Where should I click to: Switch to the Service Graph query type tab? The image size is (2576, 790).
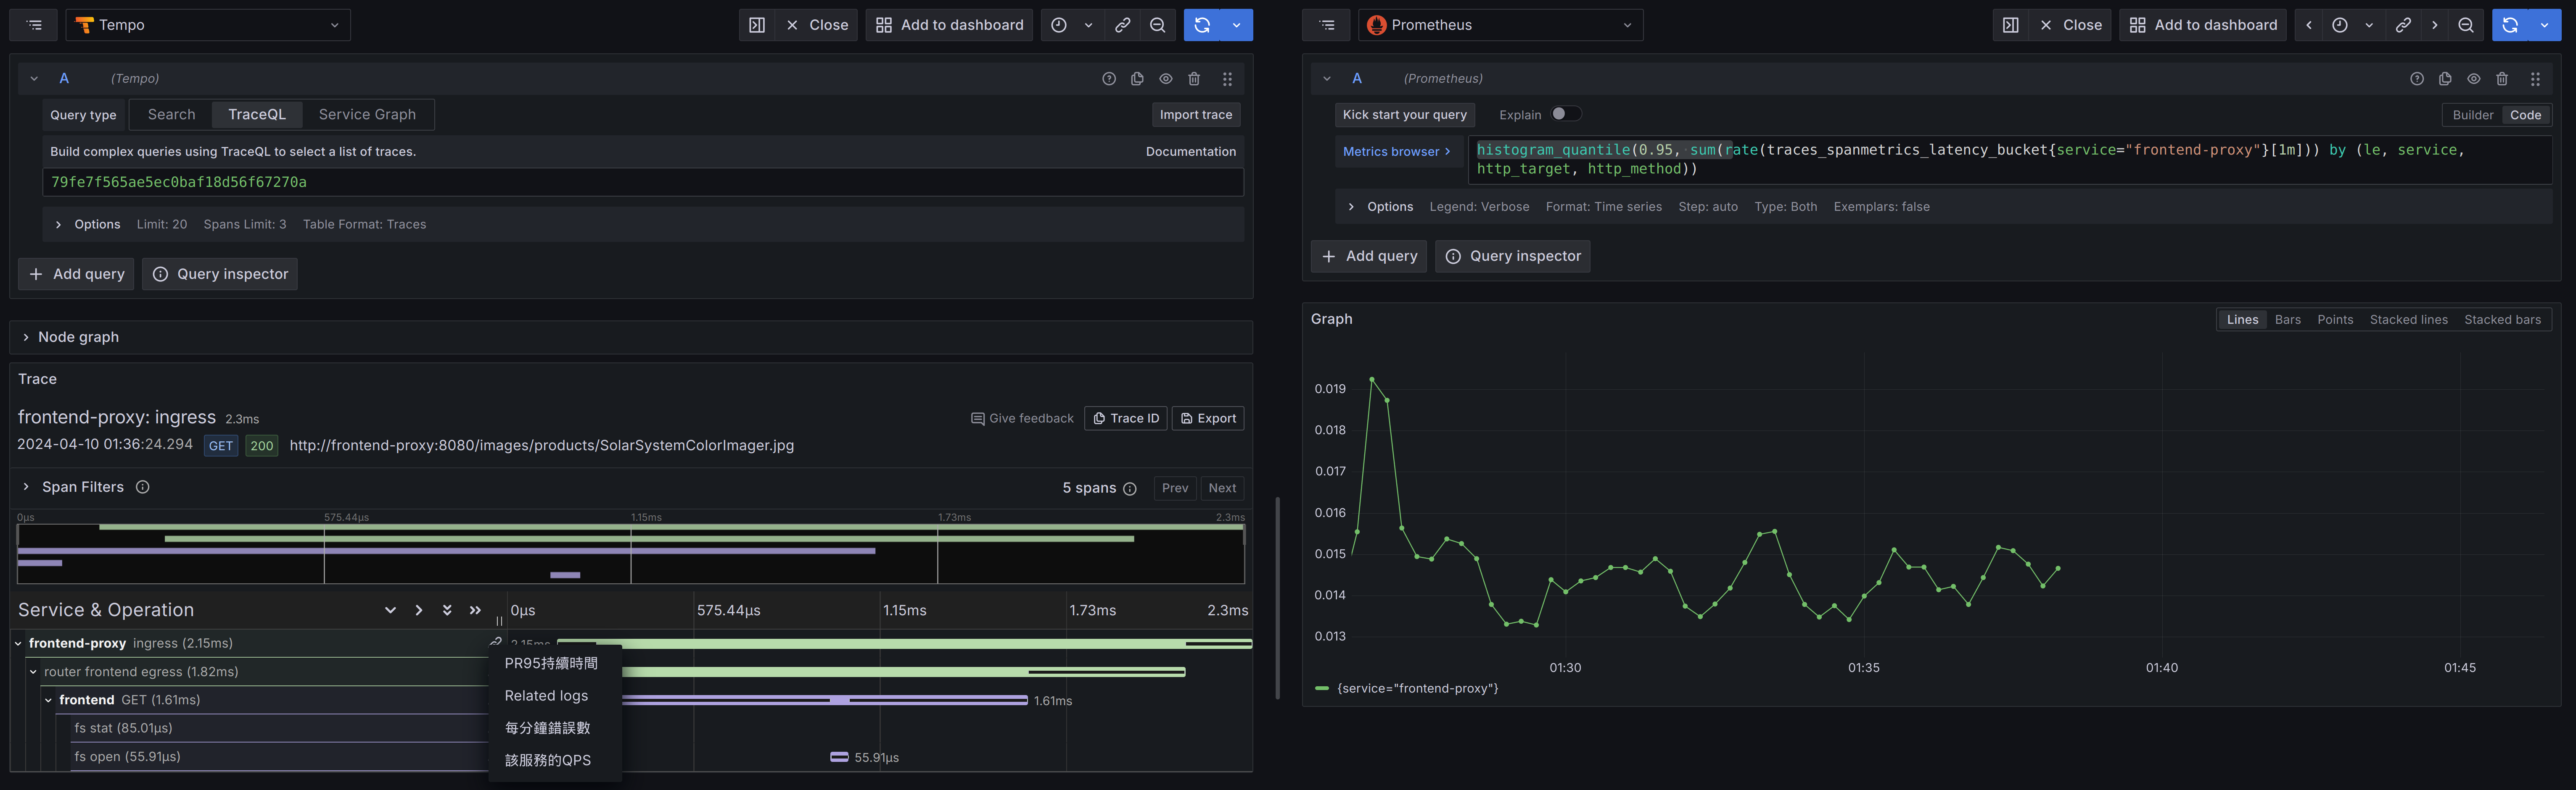367,115
